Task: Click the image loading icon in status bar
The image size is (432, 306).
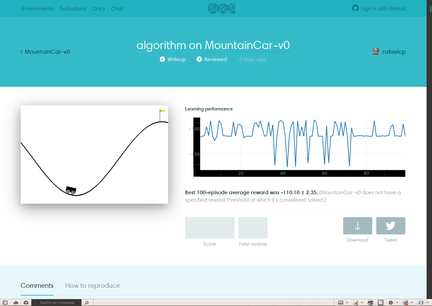Action: (x=341, y=303)
